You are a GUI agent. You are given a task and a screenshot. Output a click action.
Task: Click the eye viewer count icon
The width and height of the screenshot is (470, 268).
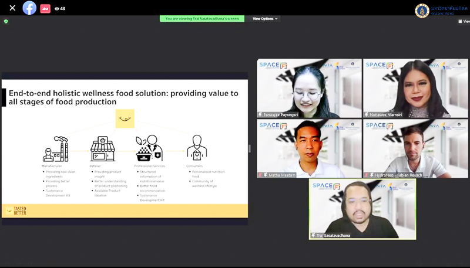point(57,9)
